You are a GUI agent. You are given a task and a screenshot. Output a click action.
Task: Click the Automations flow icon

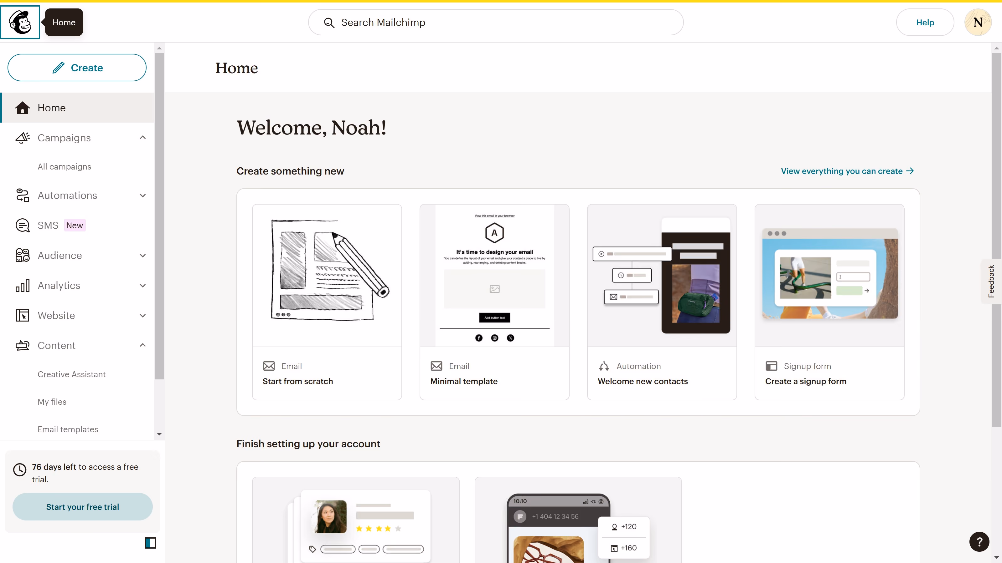[x=22, y=195]
